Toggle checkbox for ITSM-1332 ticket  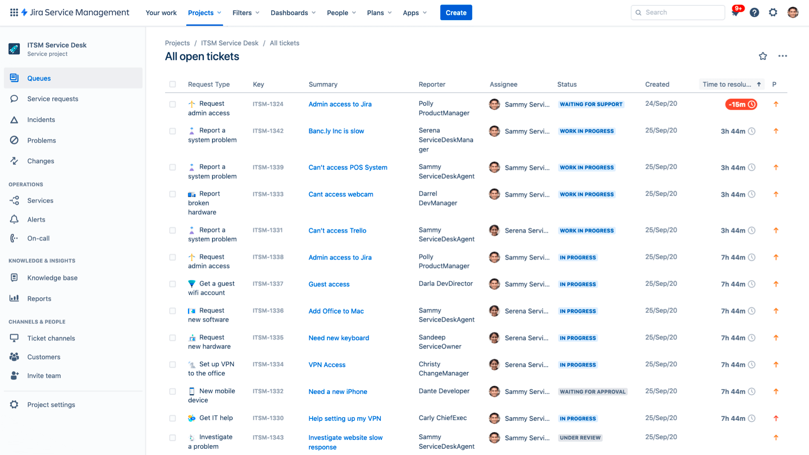(x=173, y=391)
